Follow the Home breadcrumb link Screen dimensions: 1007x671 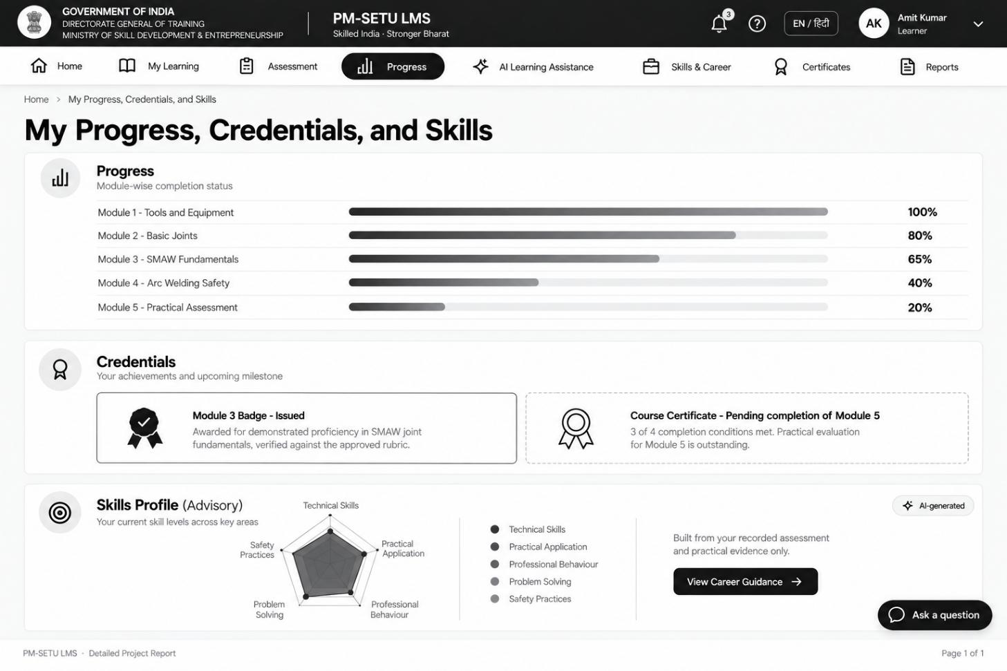pos(36,100)
